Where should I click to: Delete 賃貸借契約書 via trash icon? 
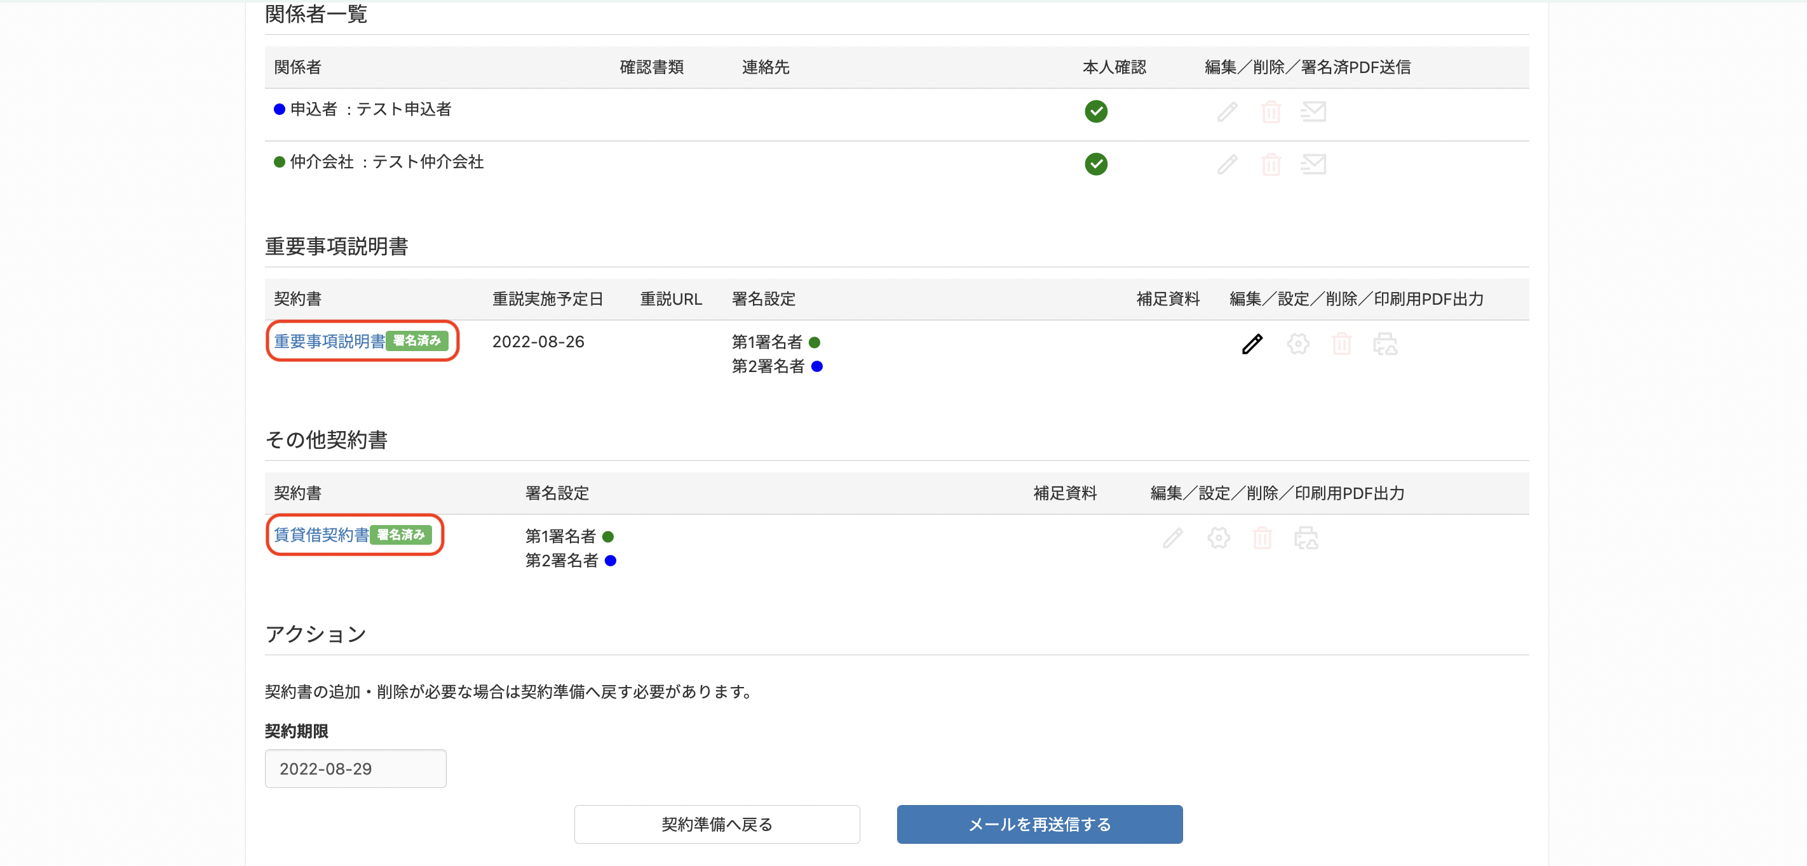(1262, 538)
